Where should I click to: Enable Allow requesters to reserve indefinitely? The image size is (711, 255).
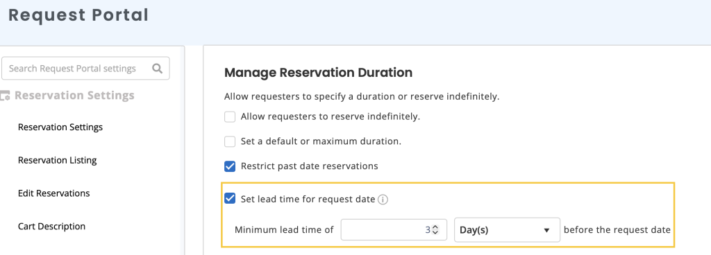pyautogui.click(x=230, y=117)
